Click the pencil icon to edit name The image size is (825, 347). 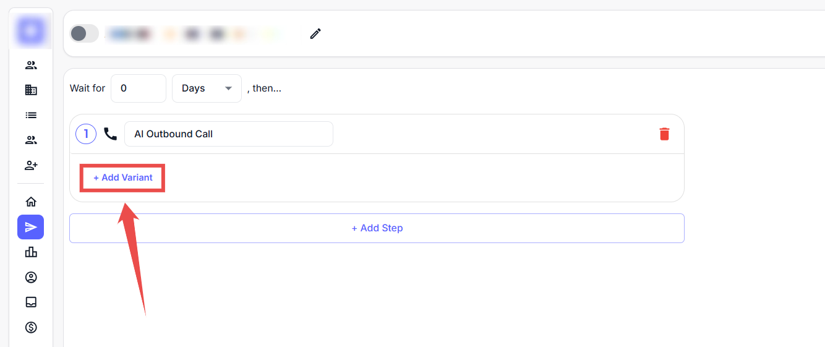coord(315,34)
